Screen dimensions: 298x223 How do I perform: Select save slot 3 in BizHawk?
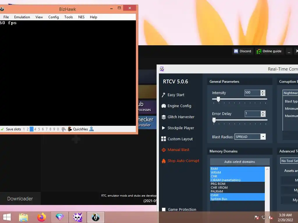click(x=31, y=129)
